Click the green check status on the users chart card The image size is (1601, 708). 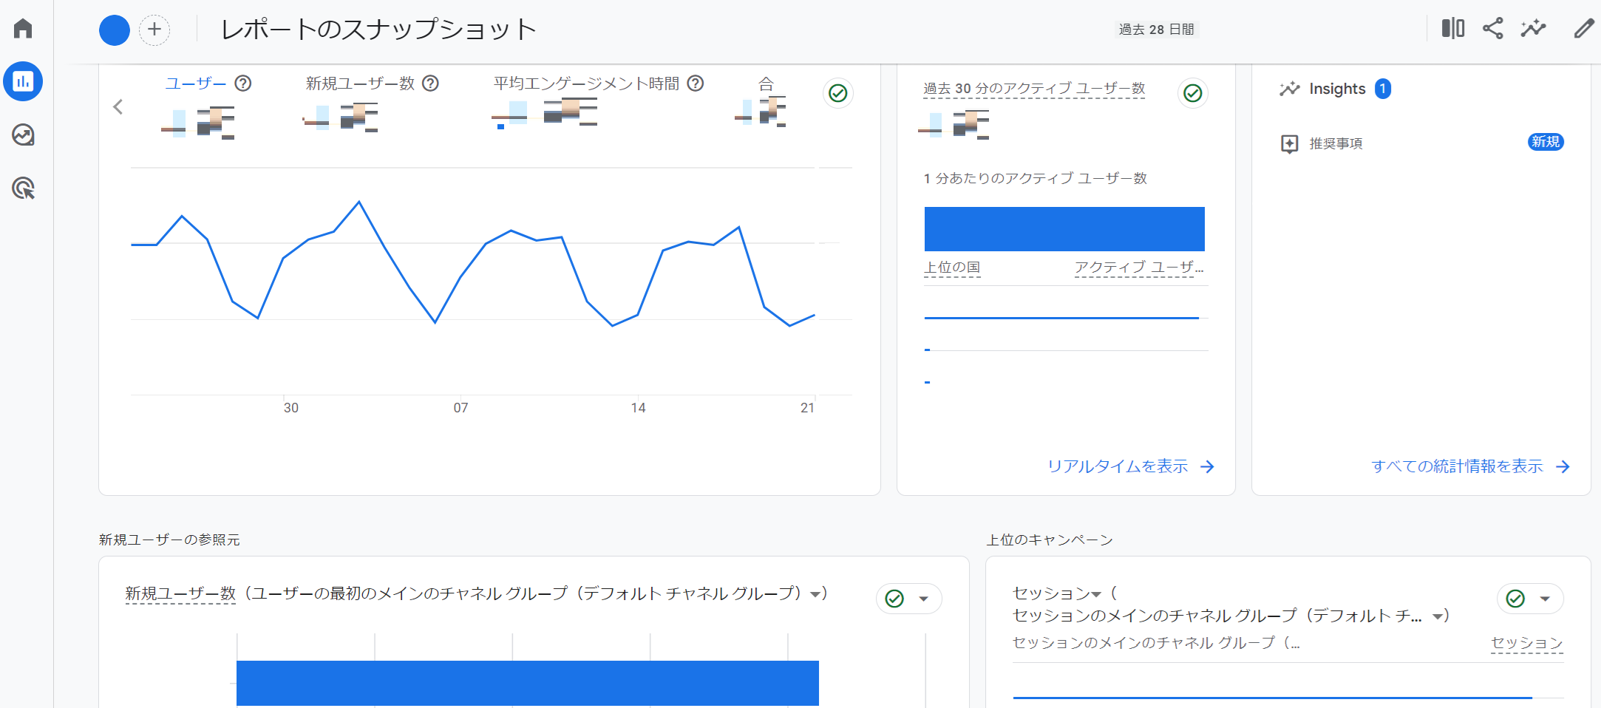pos(838,93)
